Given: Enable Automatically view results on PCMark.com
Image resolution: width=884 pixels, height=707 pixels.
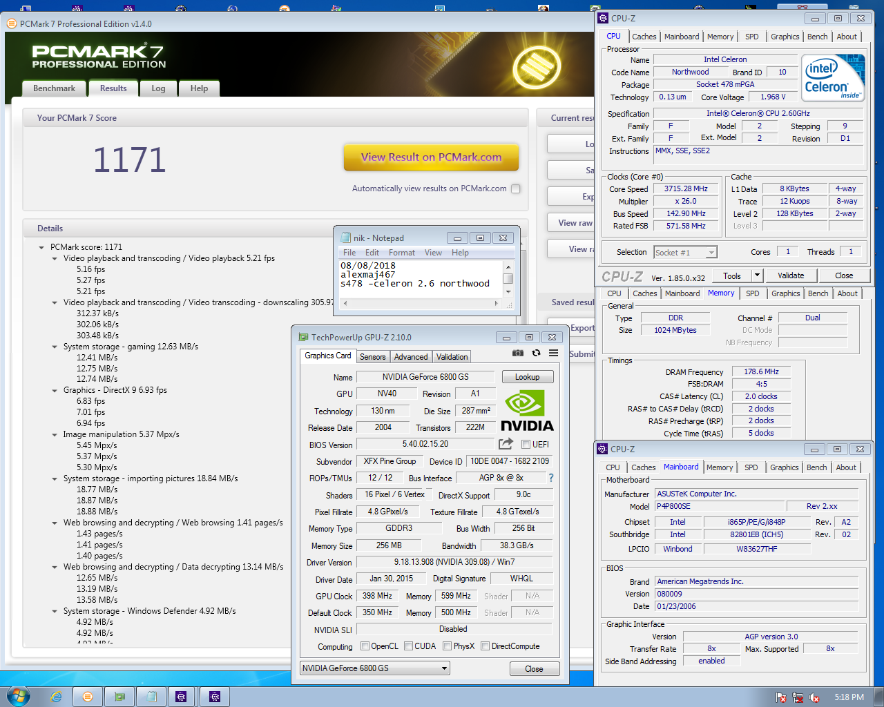Looking at the screenshot, I should click(x=515, y=188).
